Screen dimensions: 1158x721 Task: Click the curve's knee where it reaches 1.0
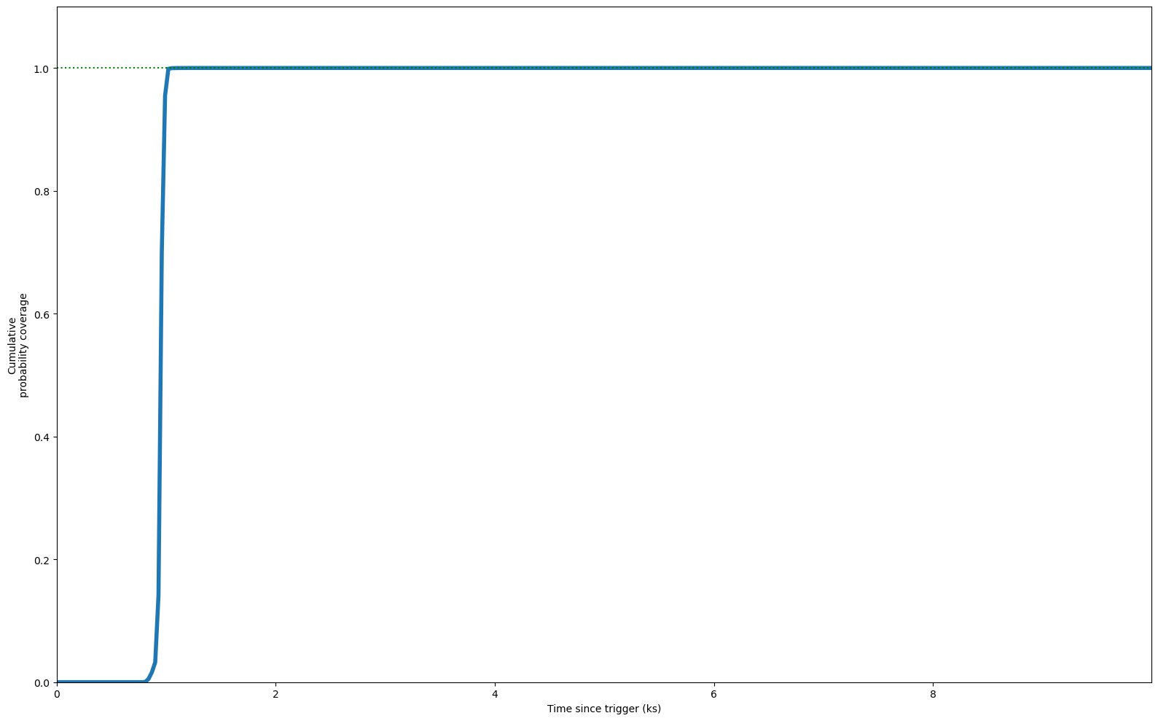(168, 69)
